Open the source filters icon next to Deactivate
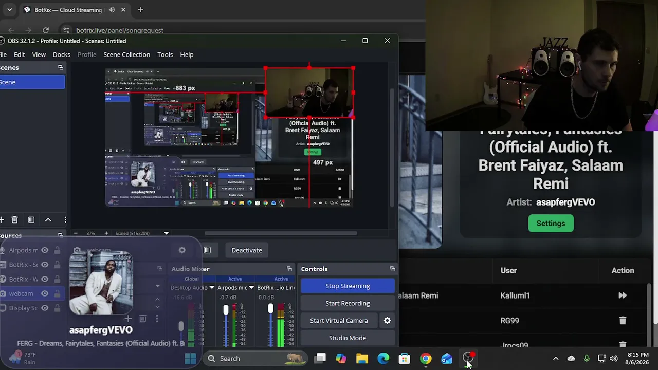Viewport: 658px width, 370px height. (207, 250)
